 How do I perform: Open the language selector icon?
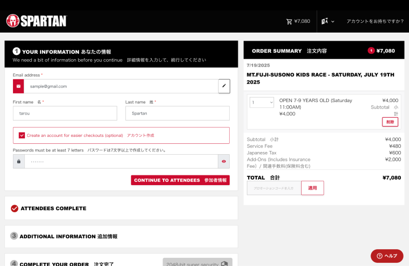pyautogui.click(x=324, y=21)
